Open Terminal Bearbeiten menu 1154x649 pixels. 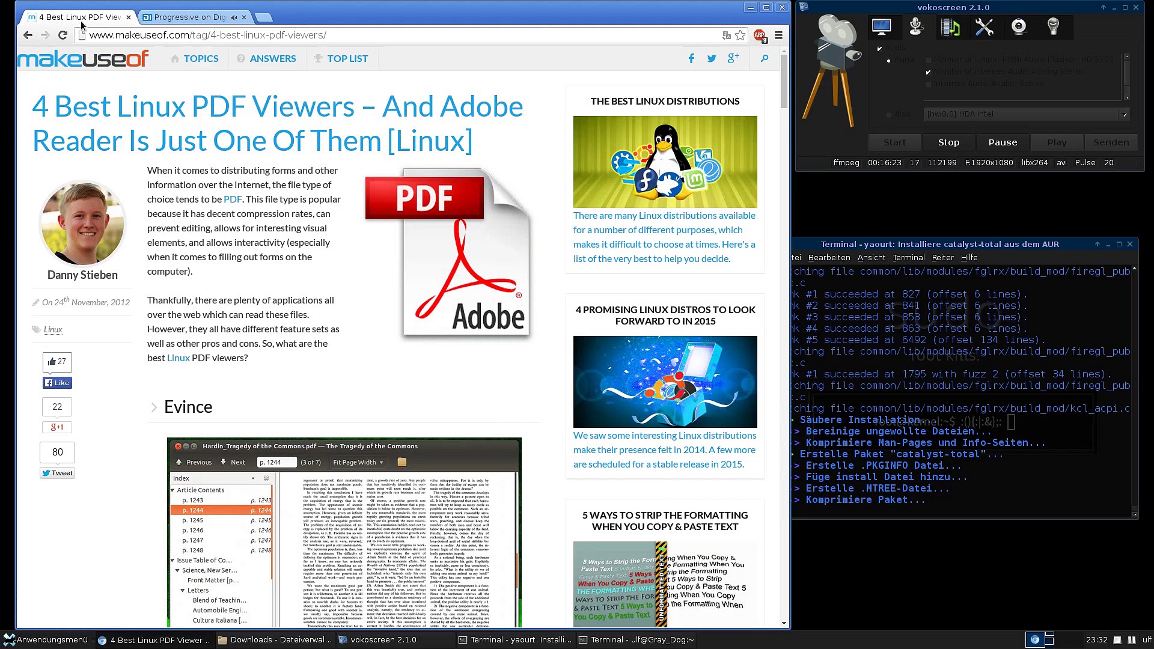click(x=829, y=257)
